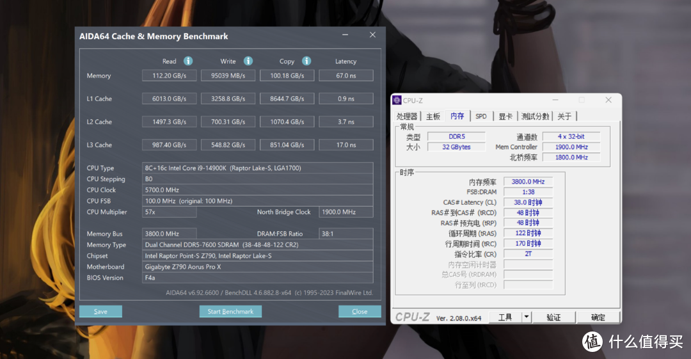Click 行周期时间 tRC 170 时钟 value
The height and width of the screenshot is (359, 691).
point(528,243)
